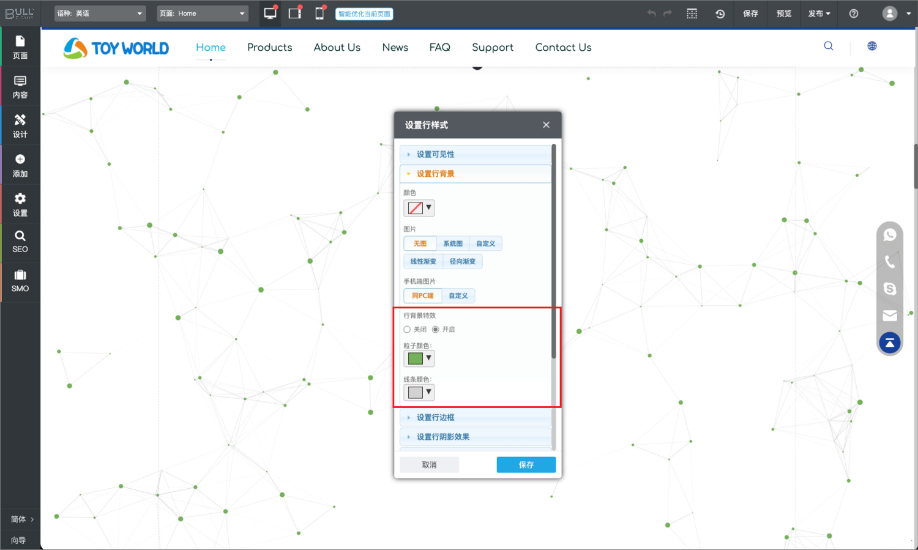Switch to mobile phone view icon
918x550 pixels.
(319, 13)
